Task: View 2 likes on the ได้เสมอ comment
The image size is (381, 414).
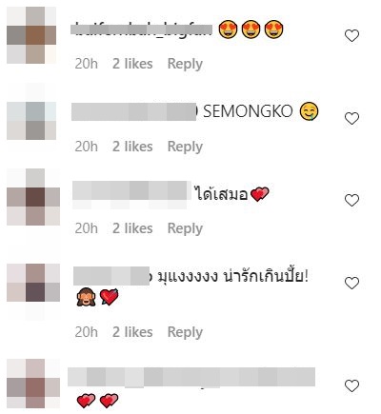Action: pos(132,228)
